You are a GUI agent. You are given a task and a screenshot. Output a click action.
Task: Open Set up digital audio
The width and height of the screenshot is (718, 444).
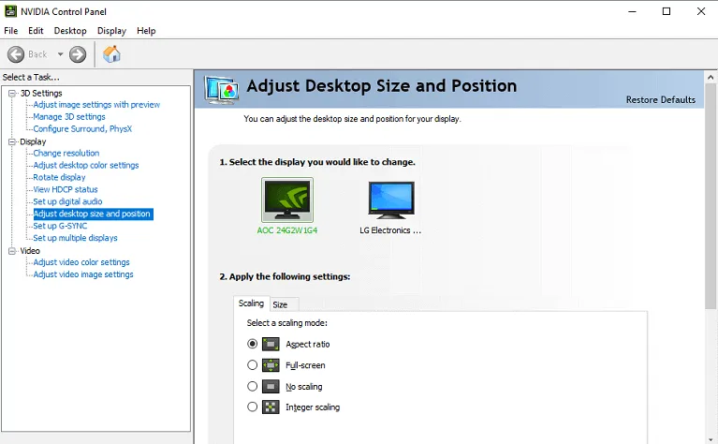coord(67,201)
